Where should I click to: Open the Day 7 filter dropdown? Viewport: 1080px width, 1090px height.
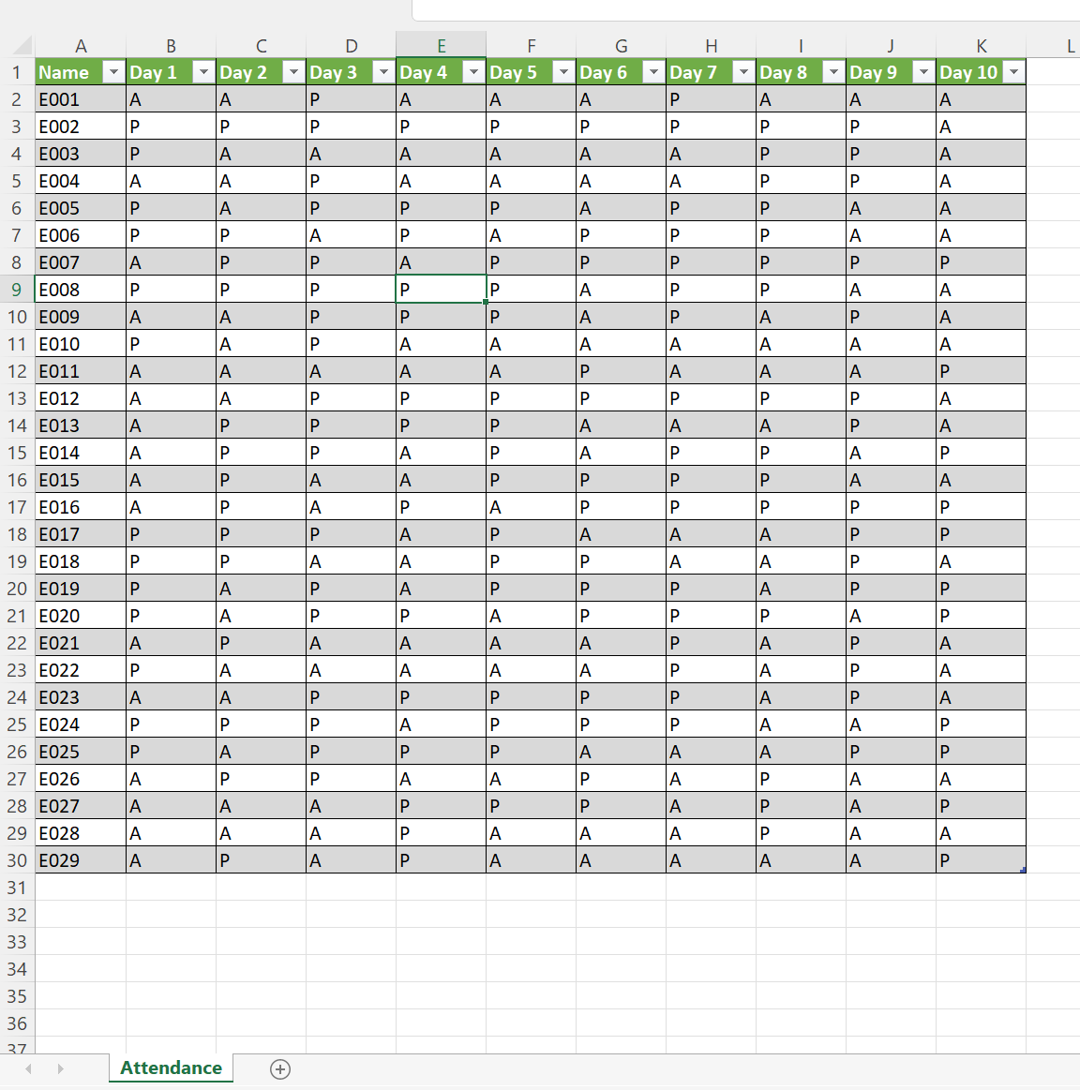pyautogui.click(x=744, y=71)
